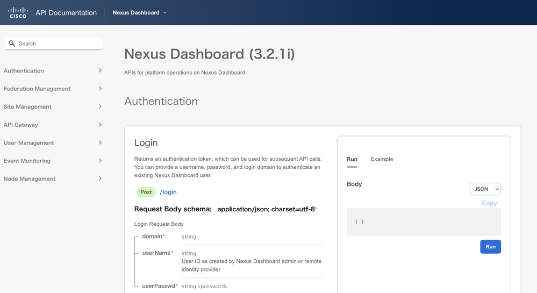Click 'string <password>' type text
This screenshot has height=293, width=537.
(204, 287)
